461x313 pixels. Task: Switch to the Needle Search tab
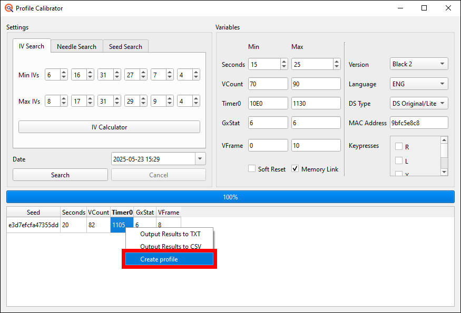pyautogui.click(x=76, y=46)
